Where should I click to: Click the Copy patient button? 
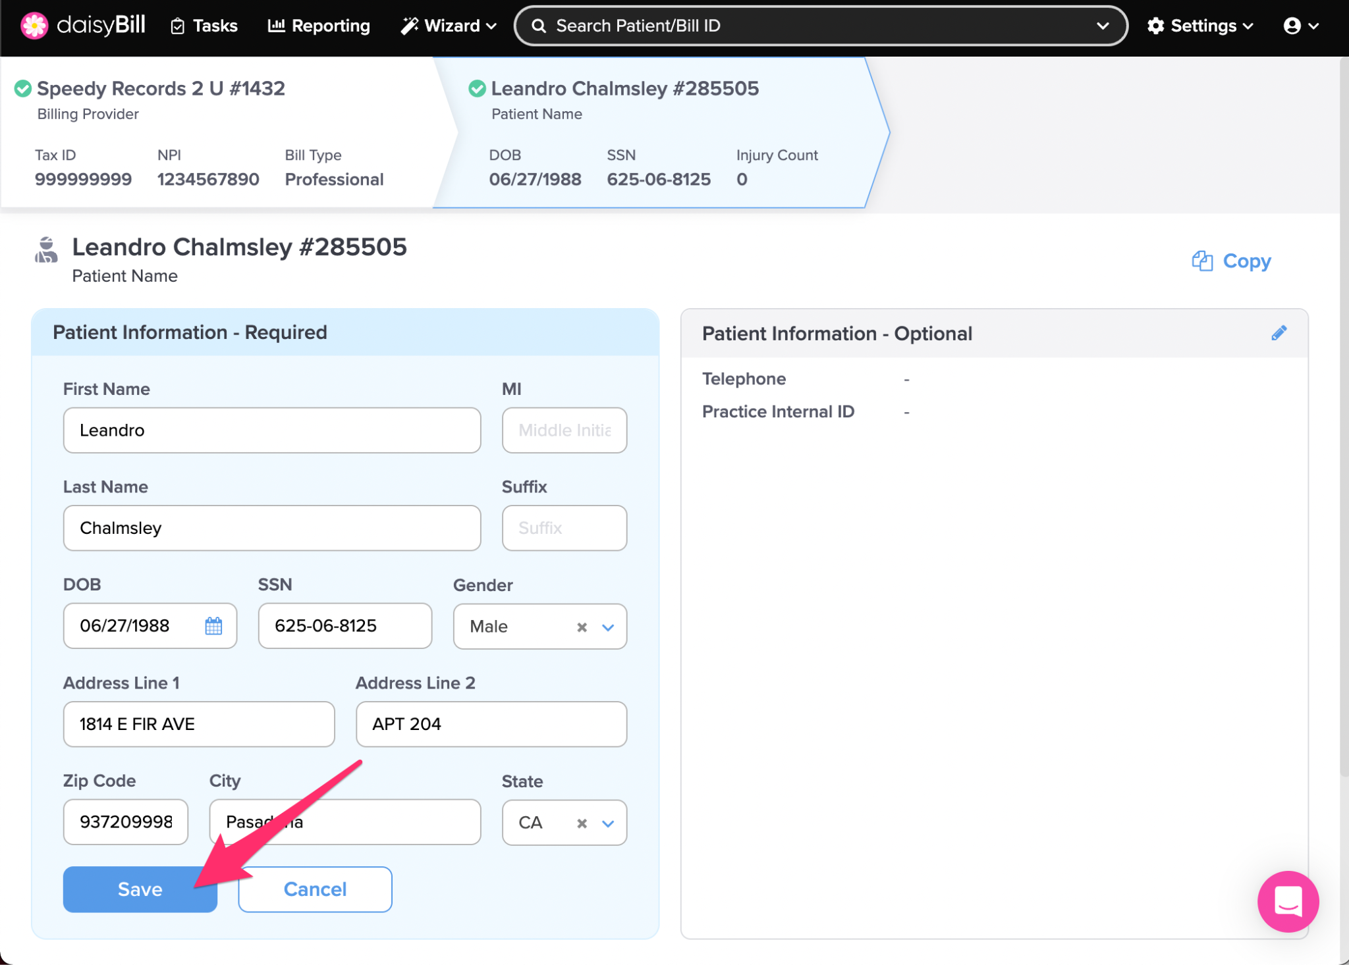[x=1231, y=261]
